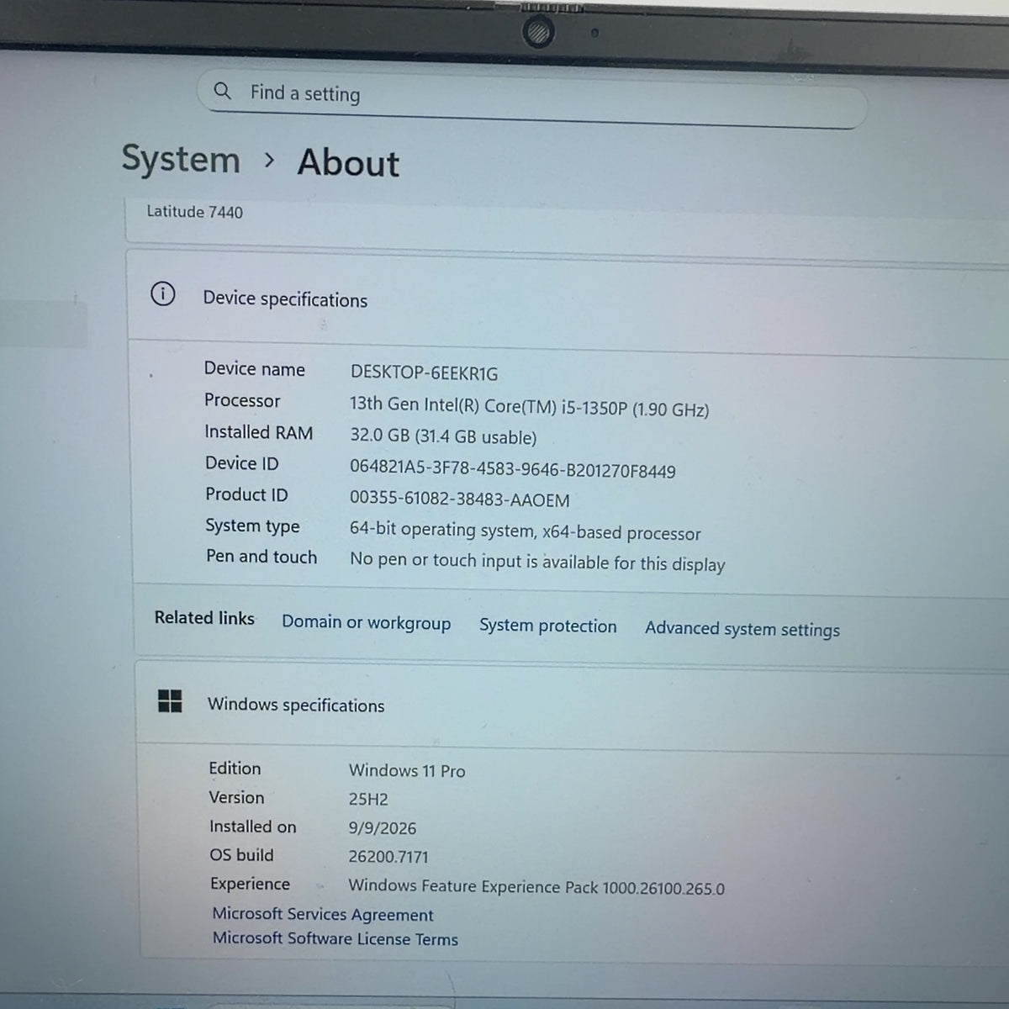Click the Device name label

pyautogui.click(x=255, y=369)
